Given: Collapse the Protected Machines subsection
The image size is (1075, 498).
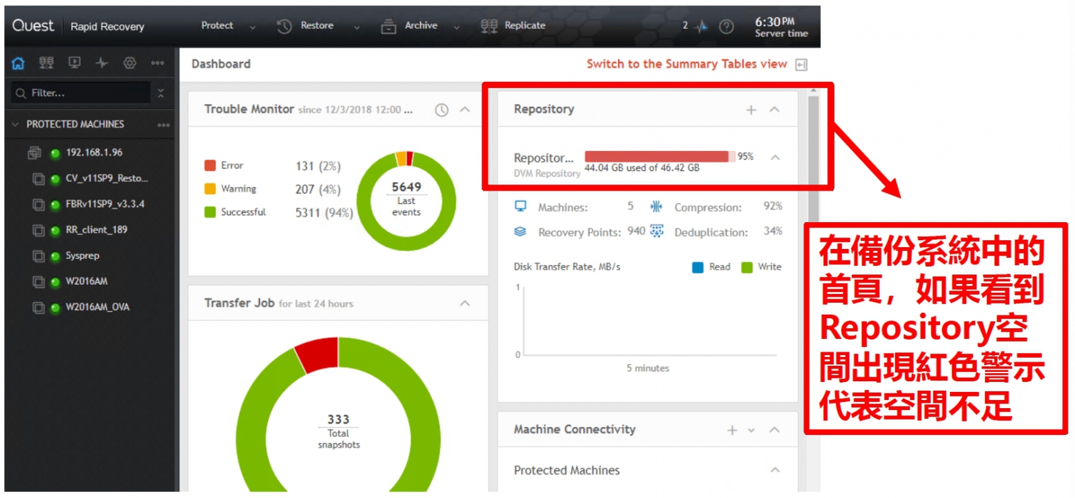Looking at the screenshot, I should tap(775, 470).
